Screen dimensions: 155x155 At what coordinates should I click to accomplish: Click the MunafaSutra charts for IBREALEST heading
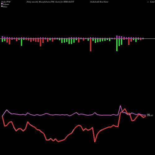click(50, 2)
